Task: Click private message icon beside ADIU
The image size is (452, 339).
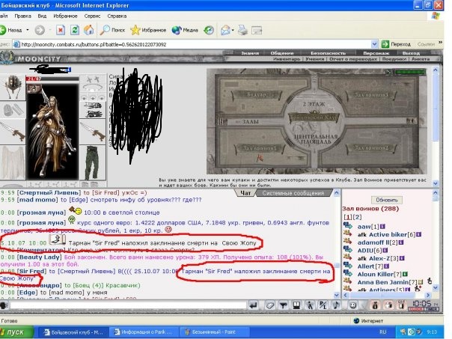Action: [x=348, y=250]
